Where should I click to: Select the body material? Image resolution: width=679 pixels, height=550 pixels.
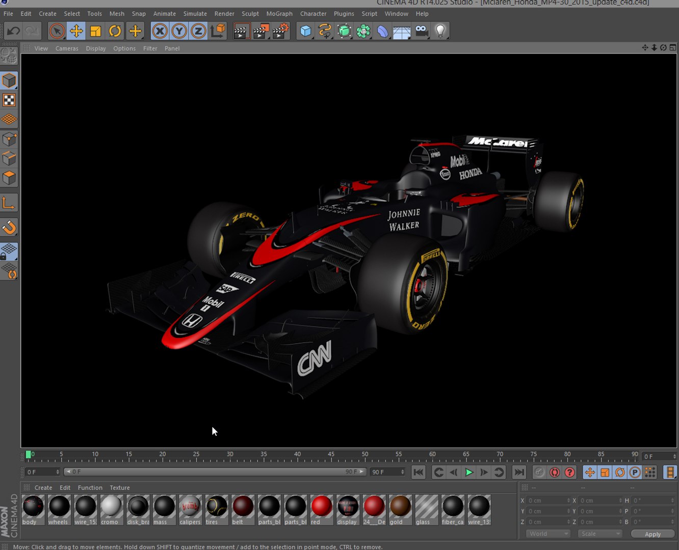(x=33, y=509)
